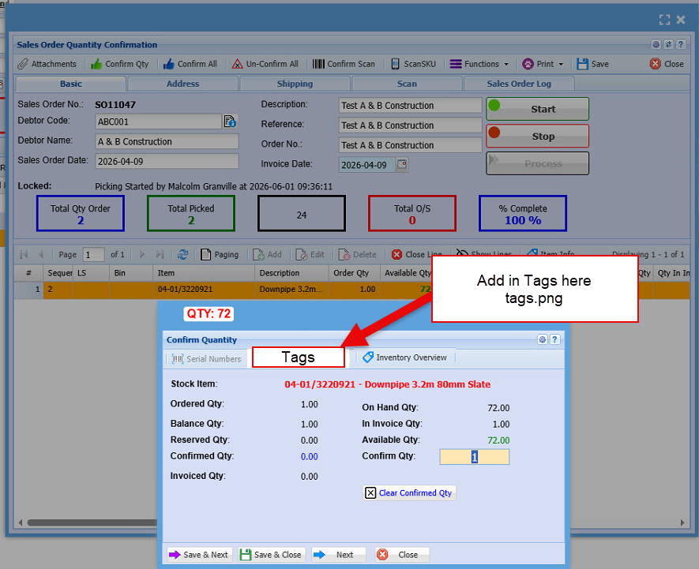The width and height of the screenshot is (699, 569).
Task: Refresh the order lines grid
Action: [182, 254]
